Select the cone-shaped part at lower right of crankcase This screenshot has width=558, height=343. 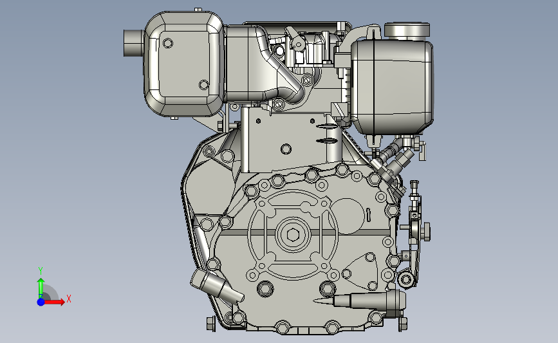[x=359, y=301]
